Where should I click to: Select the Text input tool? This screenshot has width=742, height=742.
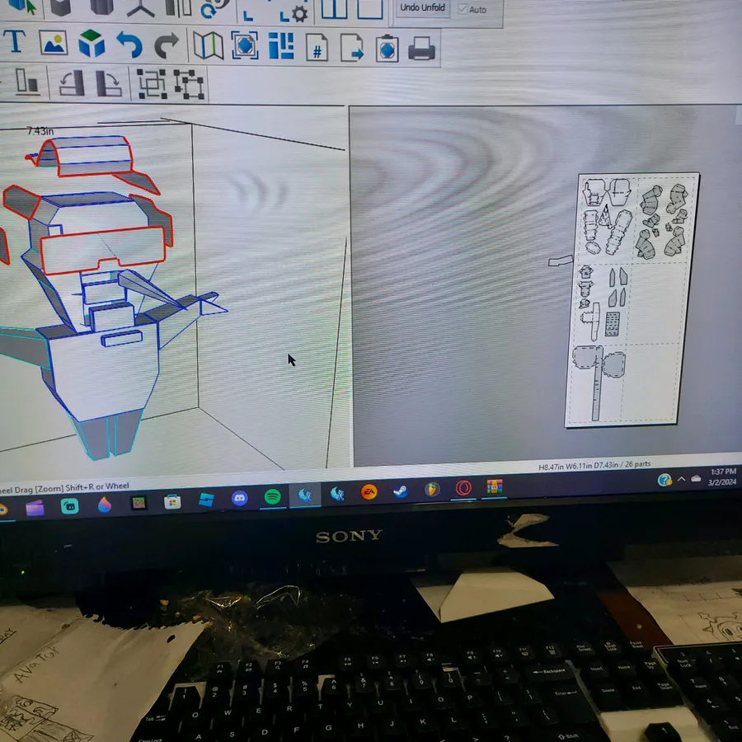click(14, 40)
